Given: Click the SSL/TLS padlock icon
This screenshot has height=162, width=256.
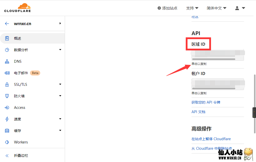Looking at the screenshot, I should pyautogui.click(x=7, y=85).
